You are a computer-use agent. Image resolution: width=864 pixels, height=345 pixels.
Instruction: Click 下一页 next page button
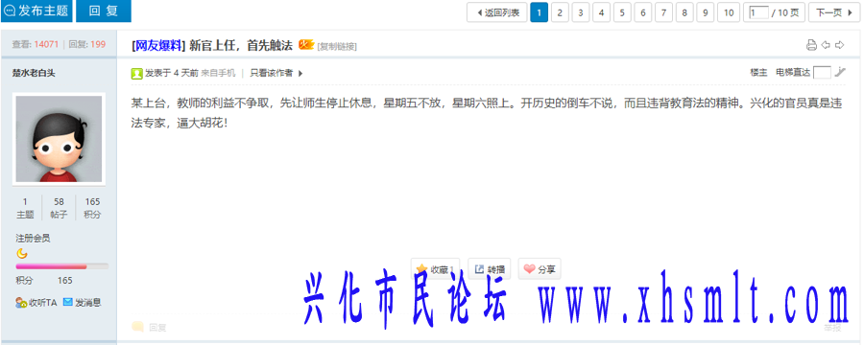tap(834, 12)
